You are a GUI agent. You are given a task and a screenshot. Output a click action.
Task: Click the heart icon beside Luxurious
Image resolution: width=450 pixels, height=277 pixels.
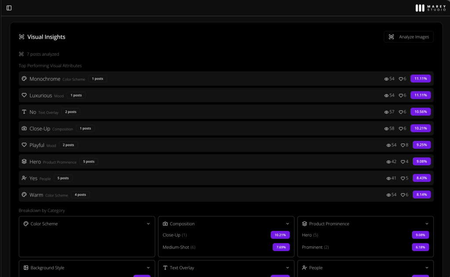point(24,95)
